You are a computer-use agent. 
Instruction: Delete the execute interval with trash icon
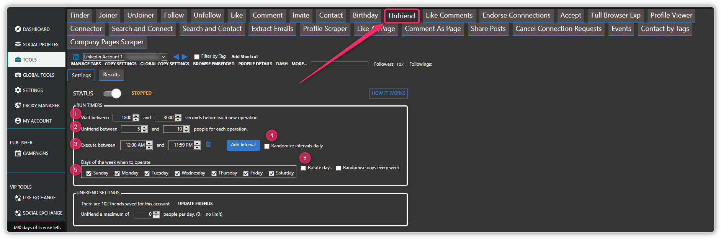[x=208, y=144]
